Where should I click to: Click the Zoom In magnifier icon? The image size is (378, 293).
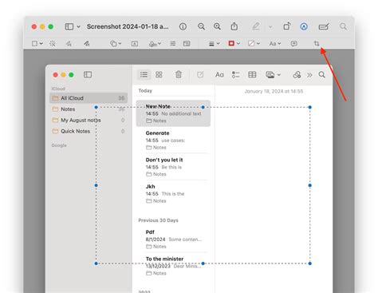click(x=217, y=26)
